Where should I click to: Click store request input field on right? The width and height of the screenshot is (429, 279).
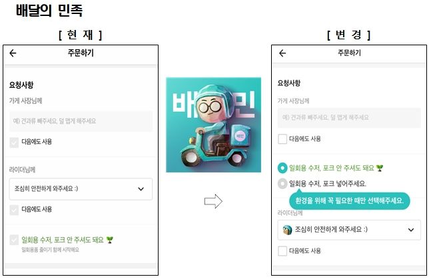[349, 118]
